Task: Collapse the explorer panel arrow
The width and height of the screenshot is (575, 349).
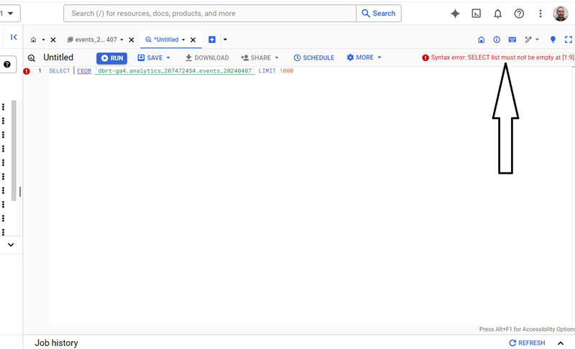Action: pos(14,37)
